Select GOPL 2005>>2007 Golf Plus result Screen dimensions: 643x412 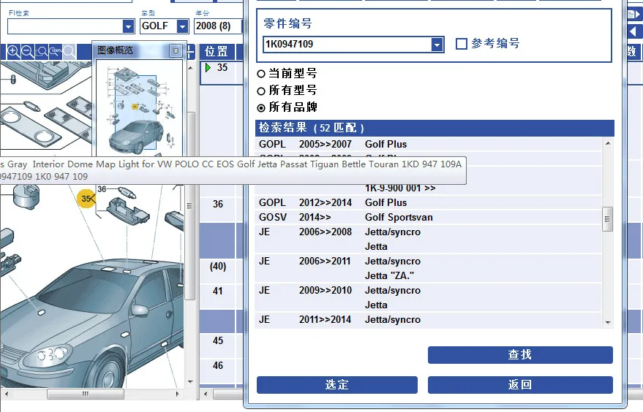[x=428, y=144]
